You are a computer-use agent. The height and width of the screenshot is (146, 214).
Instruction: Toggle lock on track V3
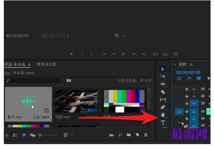pyautogui.click(x=187, y=89)
